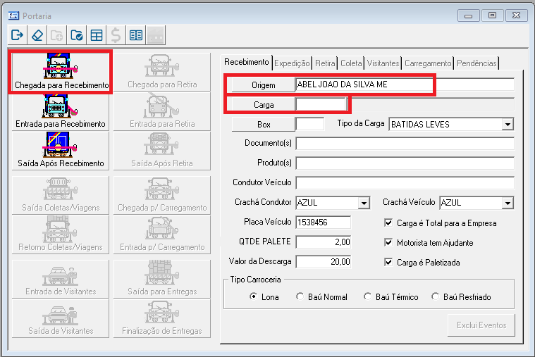535x357 pixels.
Task: Click Saída Coletas/Viagens button
Action: (x=61, y=195)
